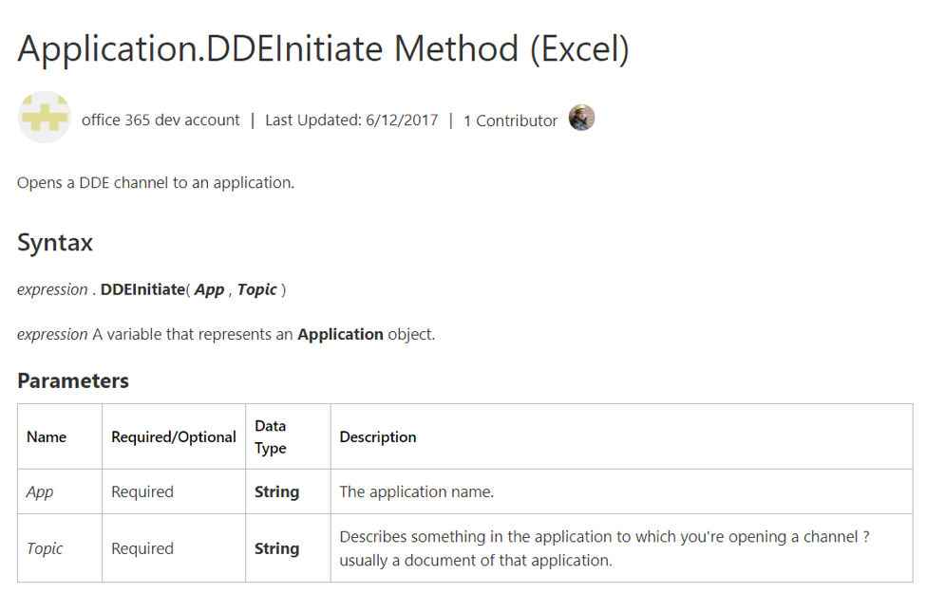926x593 pixels.
Task: Click the Required/Optional column header
Action: [x=174, y=437]
